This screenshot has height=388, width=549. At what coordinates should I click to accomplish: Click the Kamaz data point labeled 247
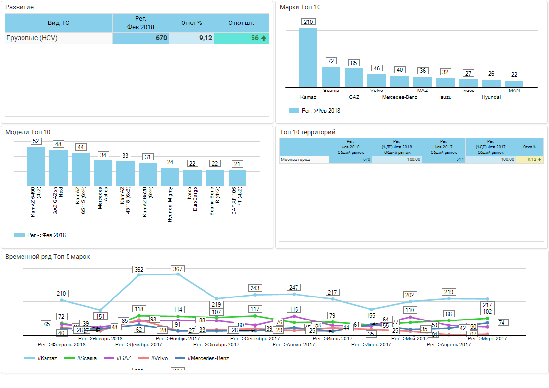click(x=294, y=294)
